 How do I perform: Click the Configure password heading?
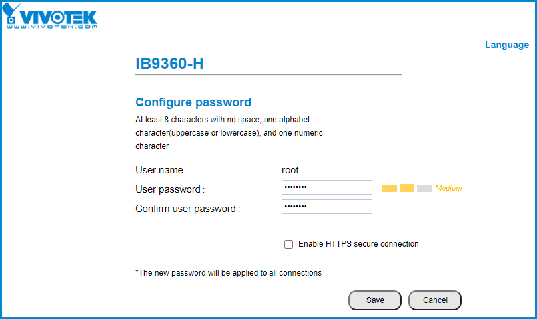(193, 102)
